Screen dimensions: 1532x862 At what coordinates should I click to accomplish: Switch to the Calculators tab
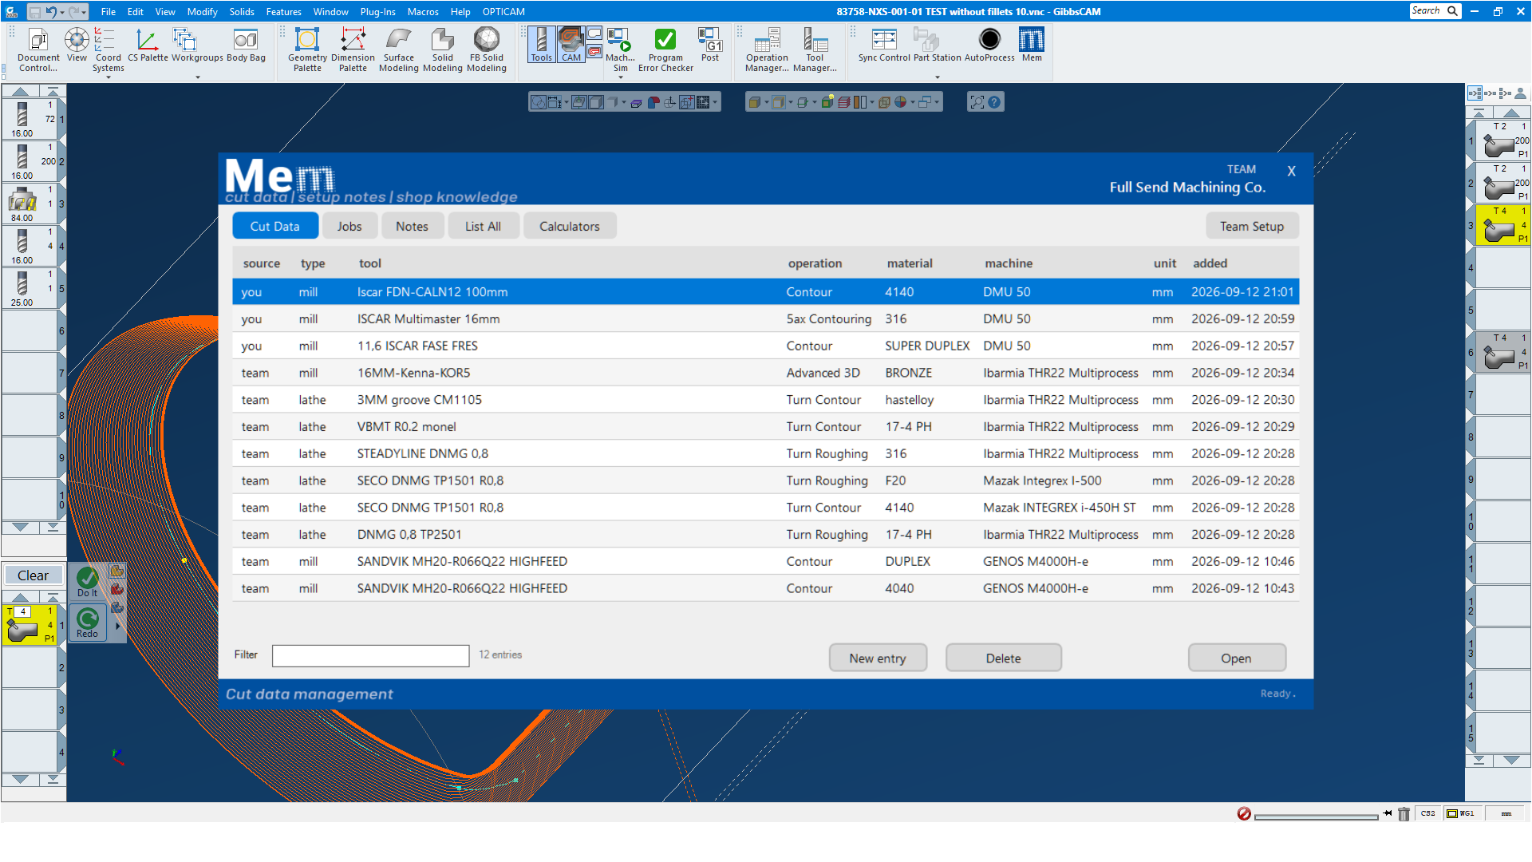[569, 226]
